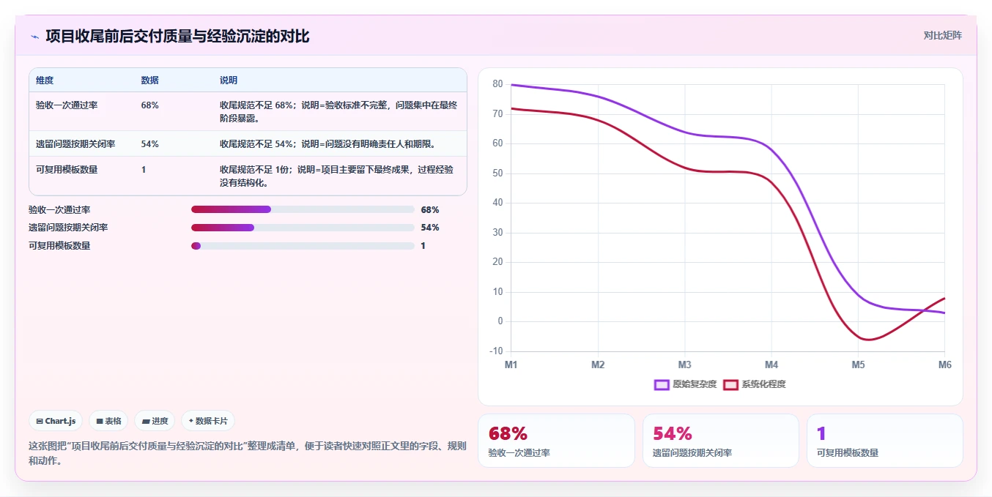
Task: Click the 收尾规范不足 1份 description cell
Action: click(340, 176)
